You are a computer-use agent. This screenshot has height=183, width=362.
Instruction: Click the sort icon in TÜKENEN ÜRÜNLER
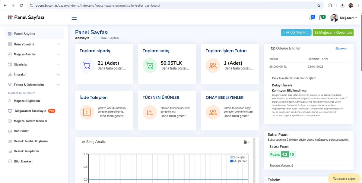(150, 112)
